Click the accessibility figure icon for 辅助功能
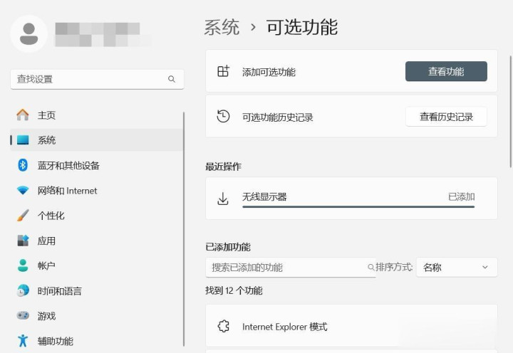This screenshot has width=513, height=353. [23, 341]
